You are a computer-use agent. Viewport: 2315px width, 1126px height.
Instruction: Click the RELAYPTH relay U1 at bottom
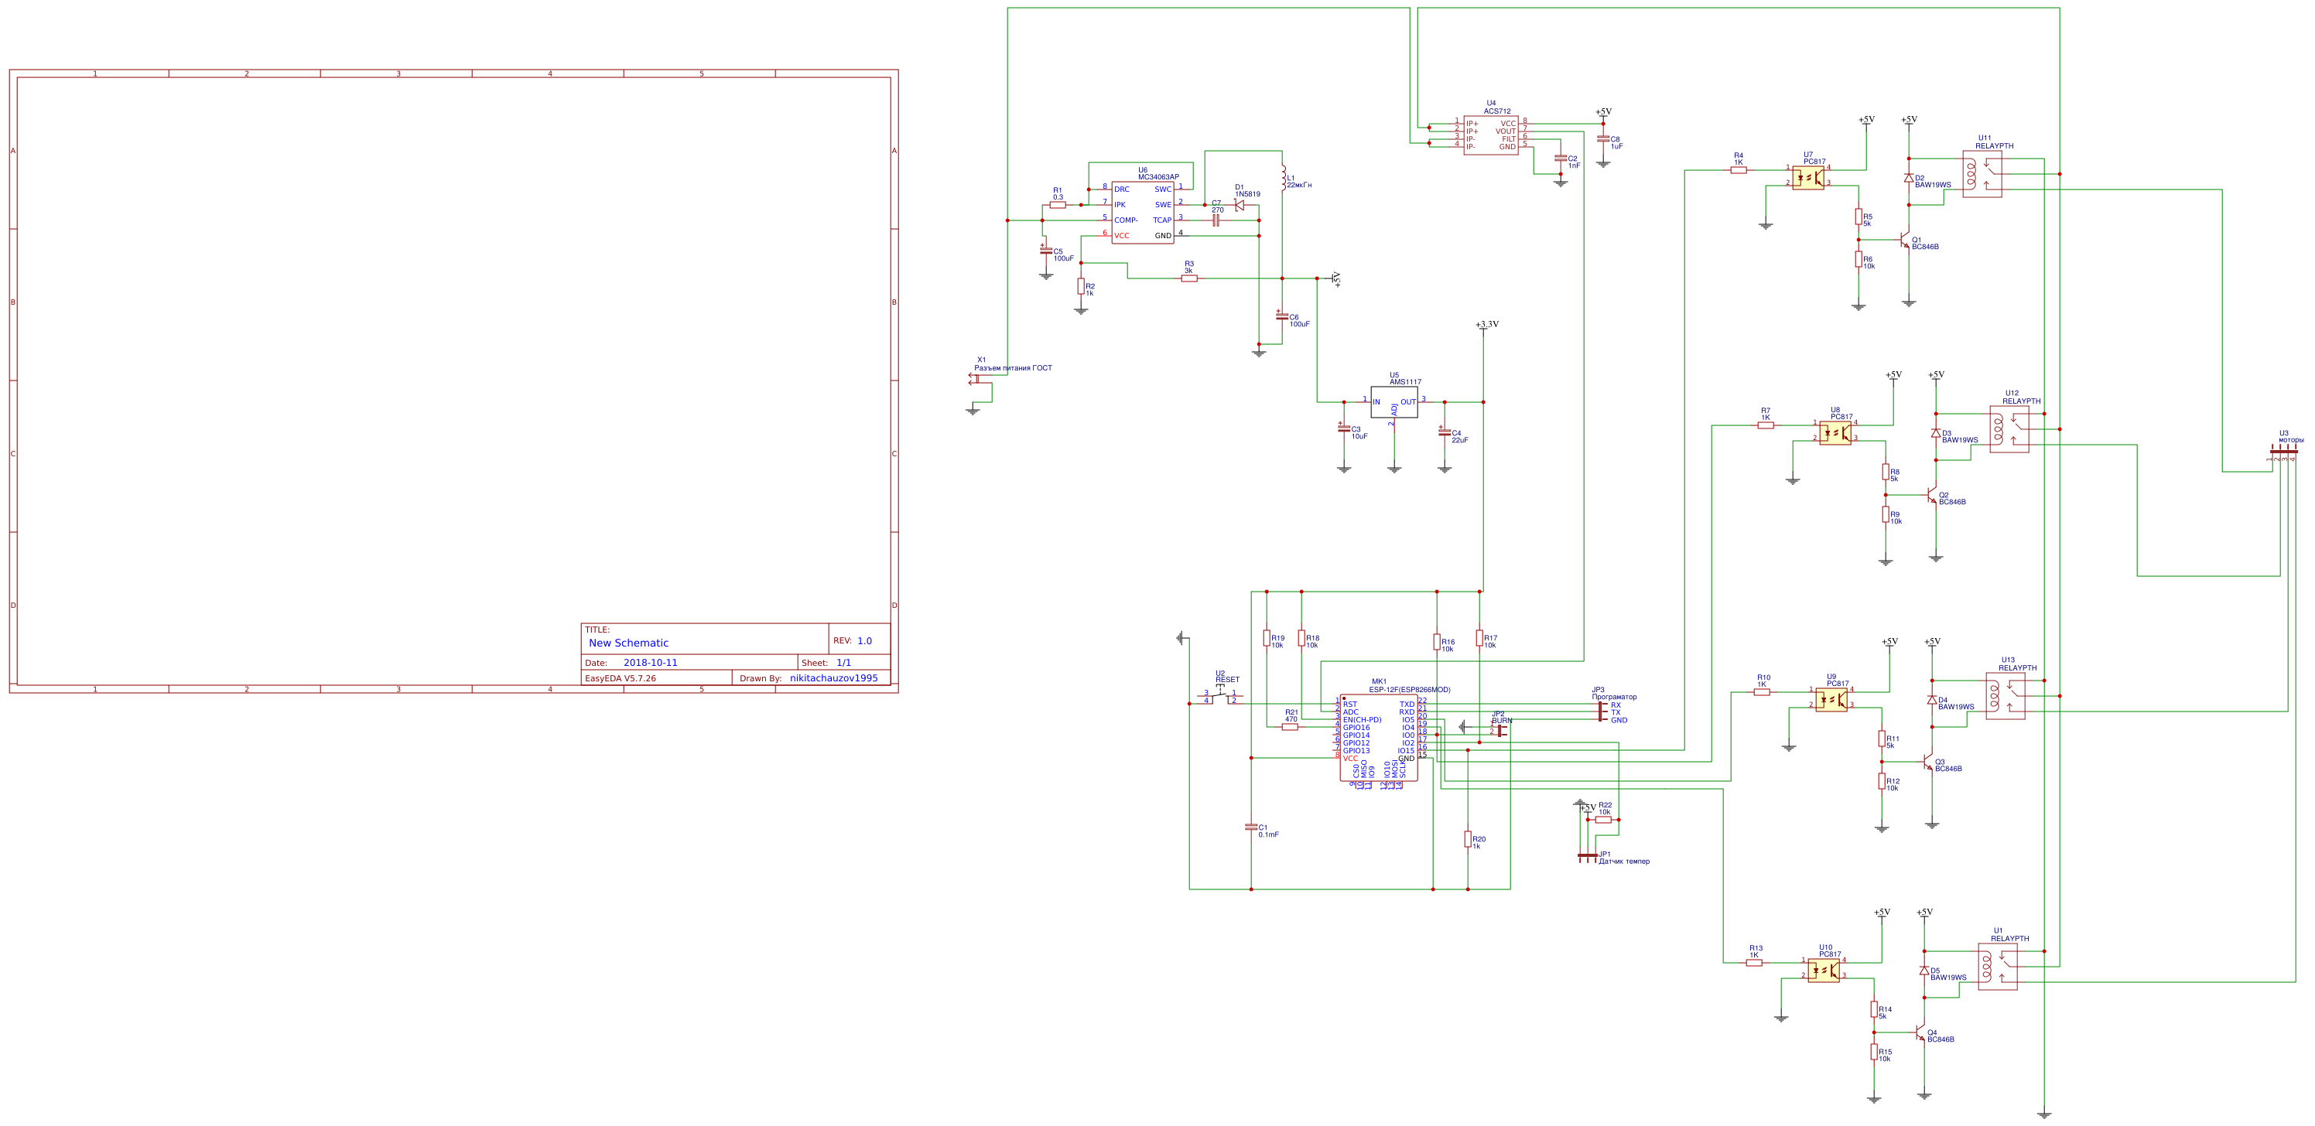(1997, 967)
